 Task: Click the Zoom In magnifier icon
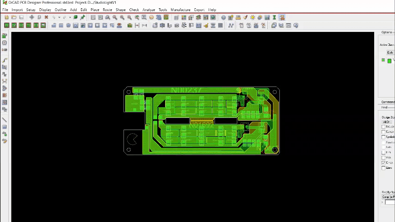115,18
